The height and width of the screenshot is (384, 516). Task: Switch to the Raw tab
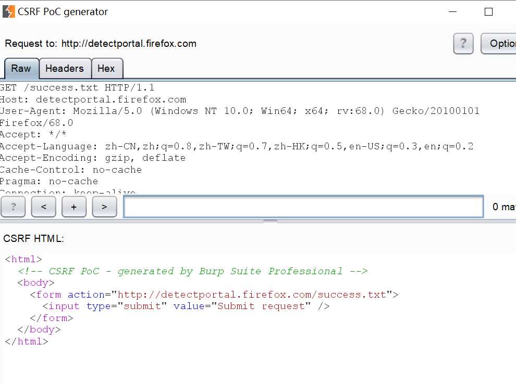pyautogui.click(x=21, y=68)
